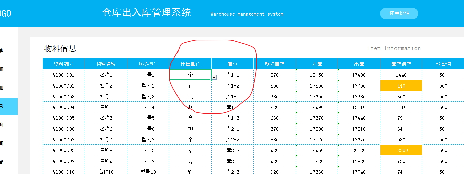Select cell WL000007
This screenshot has width=464, height=174.
(x=64, y=140)
